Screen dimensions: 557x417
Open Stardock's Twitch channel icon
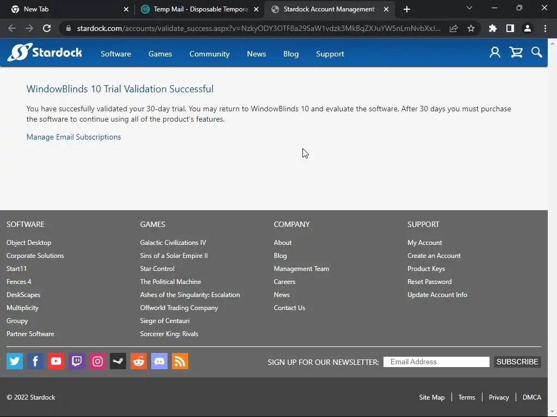76,361
